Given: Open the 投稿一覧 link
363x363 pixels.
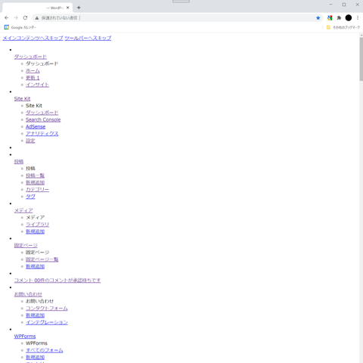Looking at the screenshot, I should 35,175.
